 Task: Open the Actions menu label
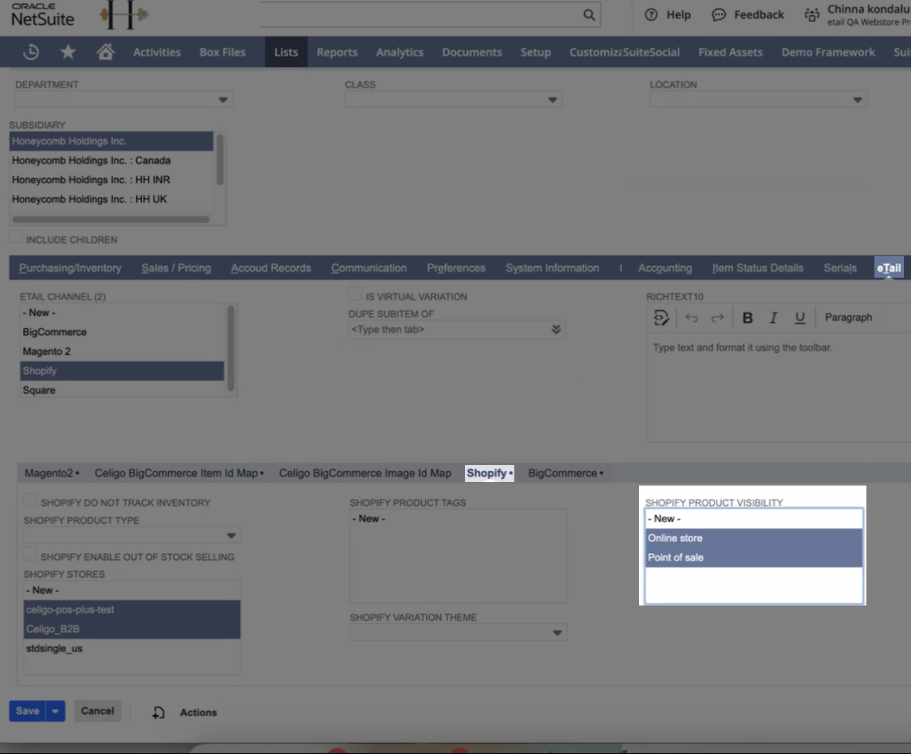click(x=198, y=712)
